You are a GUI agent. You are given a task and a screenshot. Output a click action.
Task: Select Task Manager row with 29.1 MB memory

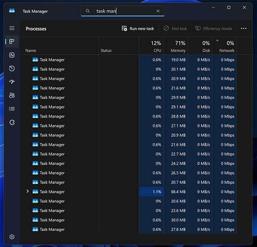click(x=129, y=107)
